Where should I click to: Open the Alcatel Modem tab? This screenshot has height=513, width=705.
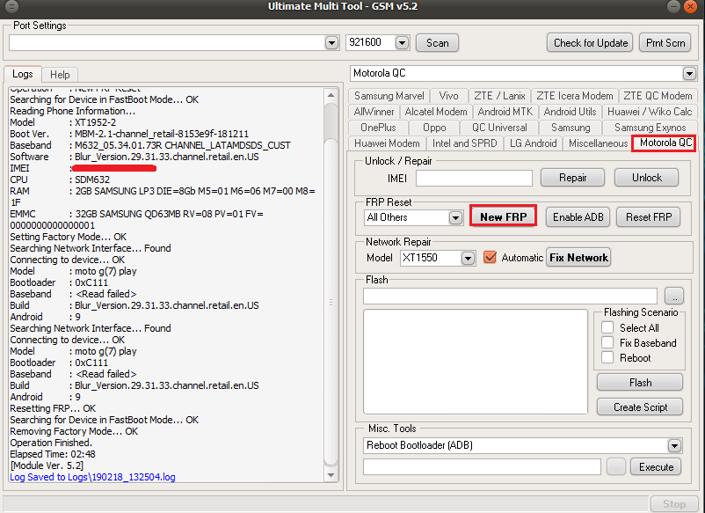[x=436, y=112]
